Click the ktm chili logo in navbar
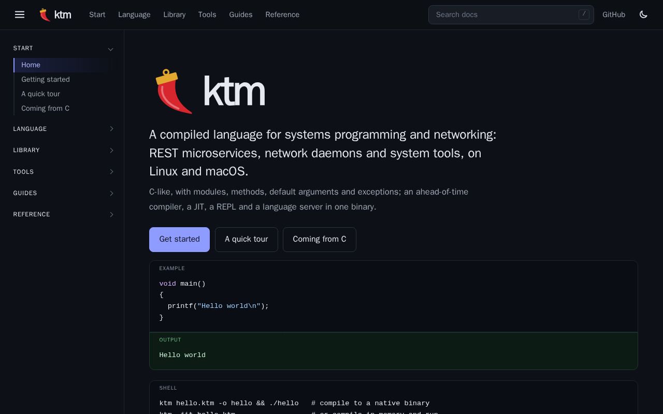Image resolution: width=663 pixels, height=414 pixels. [x=55, y=14]
